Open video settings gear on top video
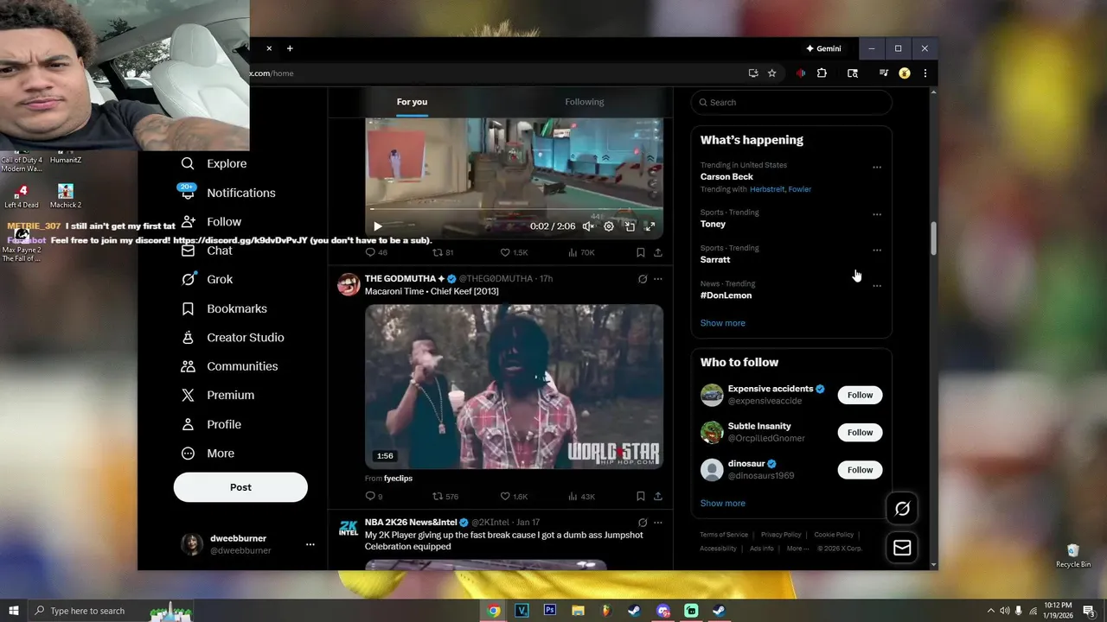 click(x=609, y=226)
